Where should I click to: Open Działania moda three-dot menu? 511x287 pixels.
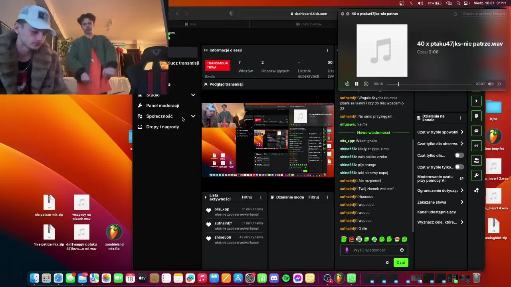point(327,197)
